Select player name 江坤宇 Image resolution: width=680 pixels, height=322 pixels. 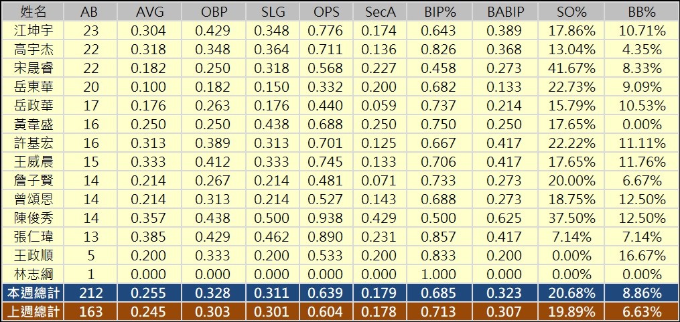pos(33,31)
